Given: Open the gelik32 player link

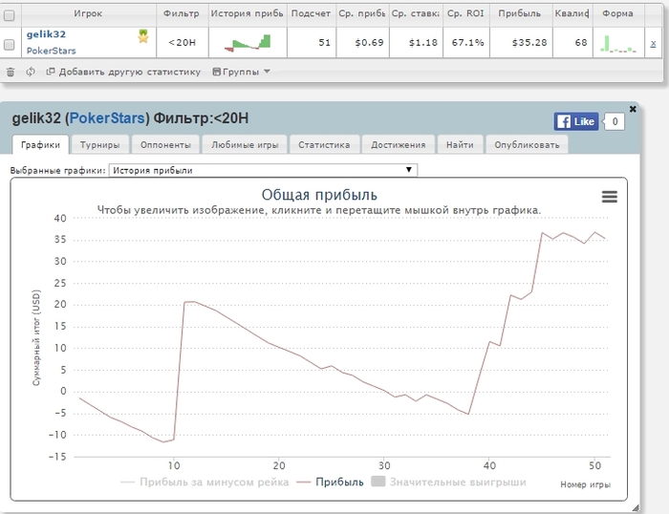Looking at the screenshot, I should [x=46, y=34].
